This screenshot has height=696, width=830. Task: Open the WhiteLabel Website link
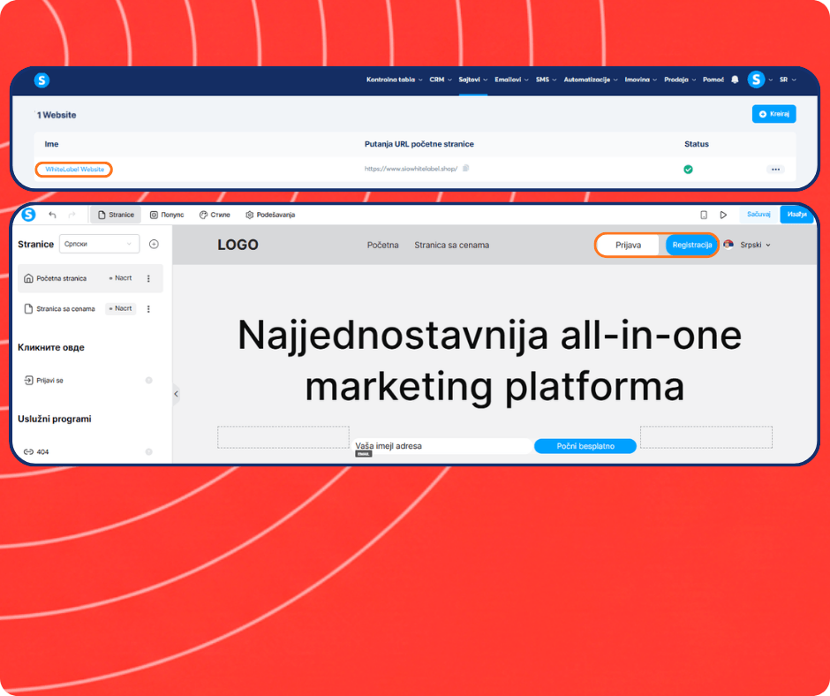pyautogui.click(x=75, y=170)
